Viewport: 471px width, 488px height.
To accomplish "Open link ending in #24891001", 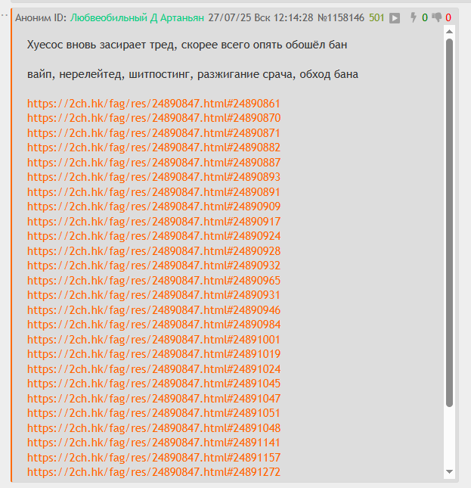I will (x=153, y=340).
